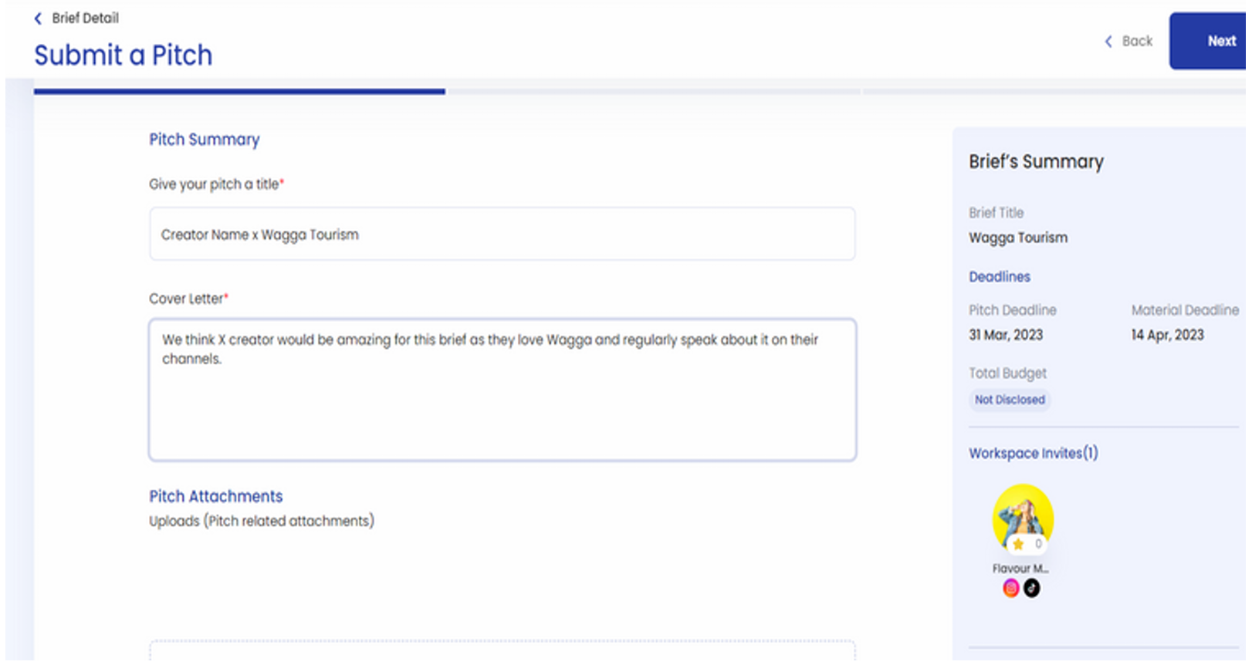1252x665 pixels.
Task: Click the Pitch Attachments section heading
Action: pyautogui.click(x=216, y=496)
